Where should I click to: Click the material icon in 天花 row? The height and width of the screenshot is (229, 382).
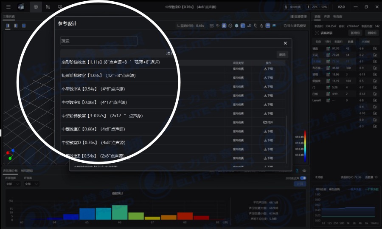(328, 55)
